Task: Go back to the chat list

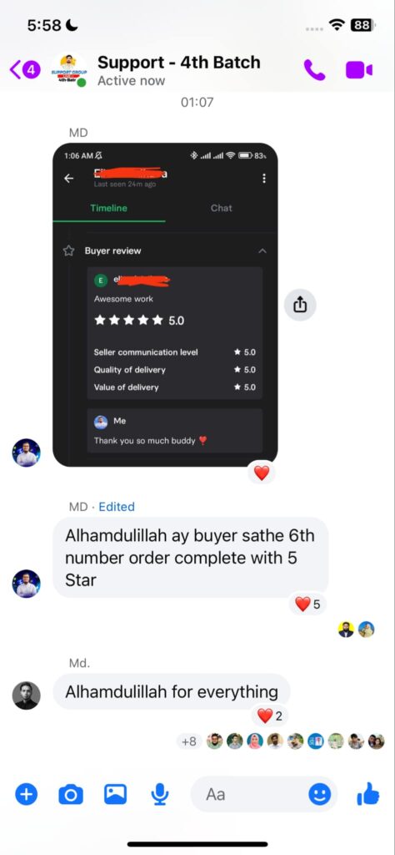Action: tap(25, 70)
